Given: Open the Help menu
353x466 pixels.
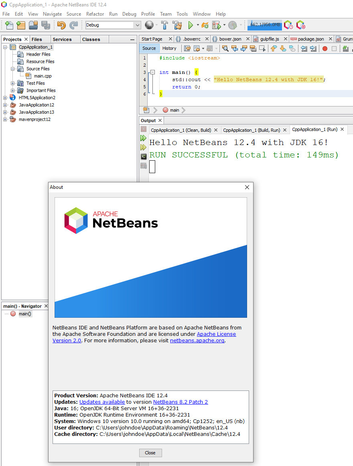Looking at the screenshot, I should [x=221, y=14].
